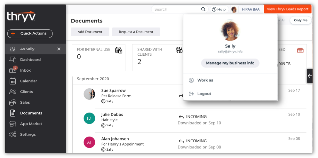Open the Inbox mailbox icon
Viewport: 318px width, 158px height.
point(12,70)
